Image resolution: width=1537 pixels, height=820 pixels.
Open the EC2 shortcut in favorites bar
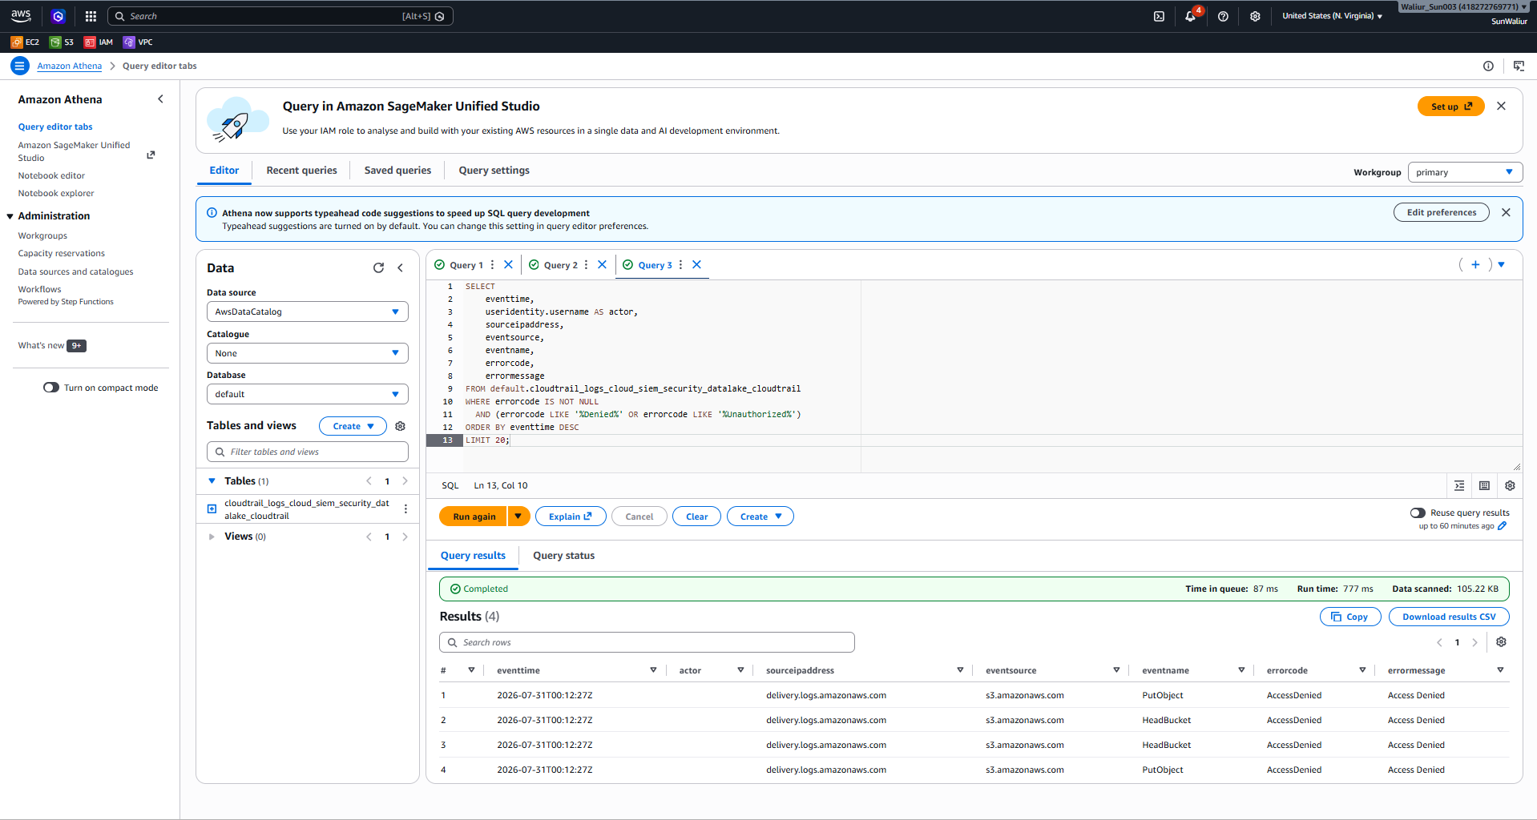click(x=25, y=42)
